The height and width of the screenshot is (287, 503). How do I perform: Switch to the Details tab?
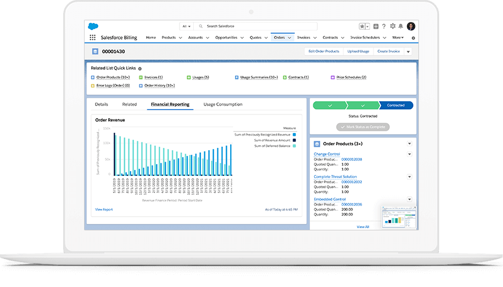click(x=102, y=104)
